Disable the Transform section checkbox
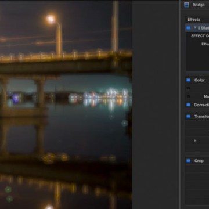This screenshot has height=209, width=209. pyautogui.click(x=188, y=117)
